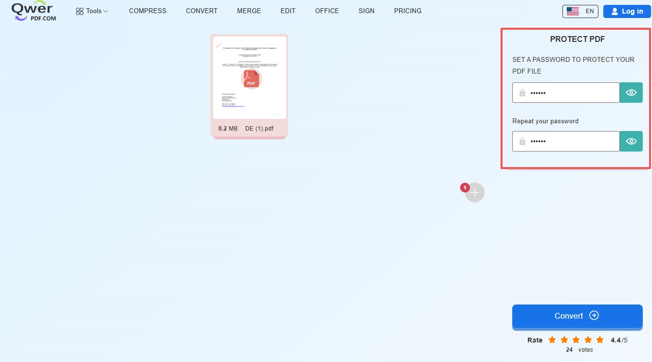Open the EN language selector

click(x=580, y=11)
